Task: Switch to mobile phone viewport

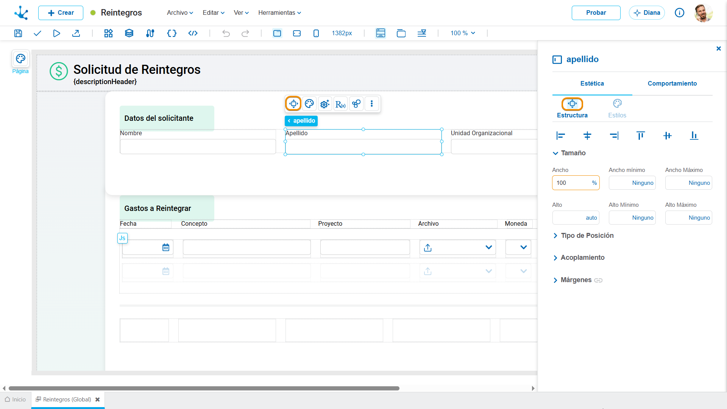Action: point(316,33)
